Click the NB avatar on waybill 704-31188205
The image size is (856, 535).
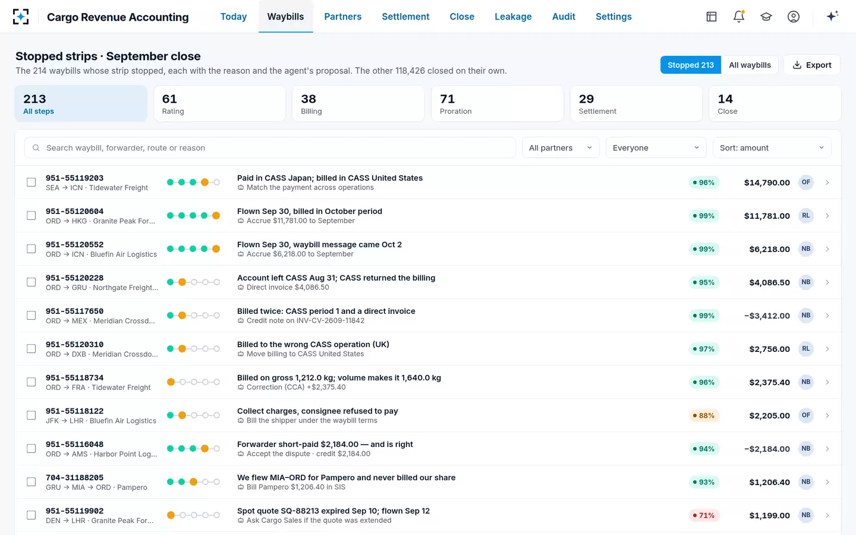806,482
